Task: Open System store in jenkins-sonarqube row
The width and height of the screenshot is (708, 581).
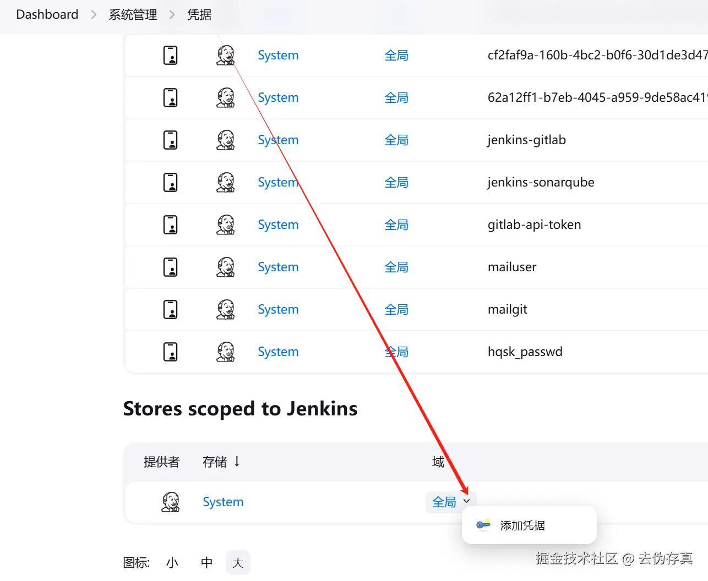Action: (278, 183)
